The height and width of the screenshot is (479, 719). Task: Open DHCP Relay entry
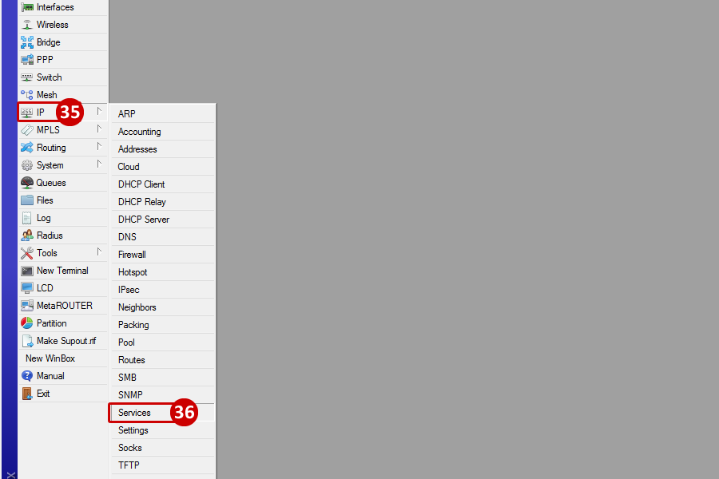click(x=163, y=202)
